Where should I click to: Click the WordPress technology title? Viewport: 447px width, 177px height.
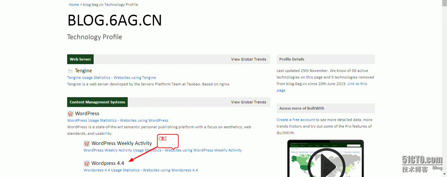[x=87, y=114]
